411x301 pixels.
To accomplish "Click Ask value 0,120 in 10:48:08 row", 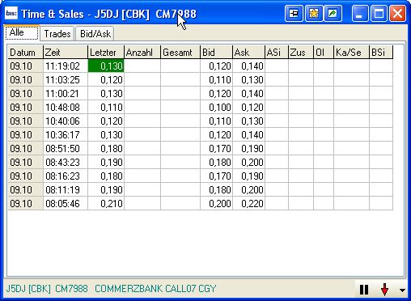I will click(249, 108).
